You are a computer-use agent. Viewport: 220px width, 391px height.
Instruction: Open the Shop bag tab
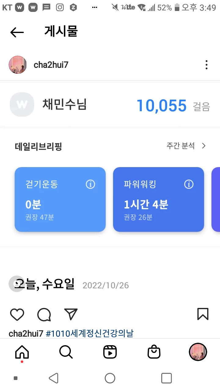tap(154, 352)
